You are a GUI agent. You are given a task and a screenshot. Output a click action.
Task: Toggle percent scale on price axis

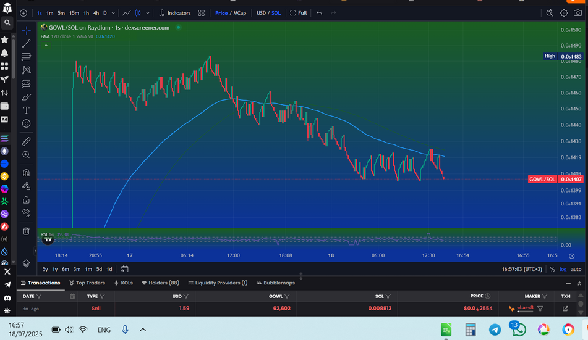click(x=552, y=269)
